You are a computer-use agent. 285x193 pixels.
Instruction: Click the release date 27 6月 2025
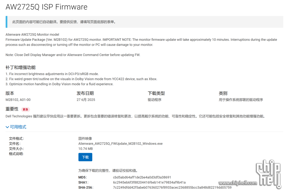(x=86, y=100)
